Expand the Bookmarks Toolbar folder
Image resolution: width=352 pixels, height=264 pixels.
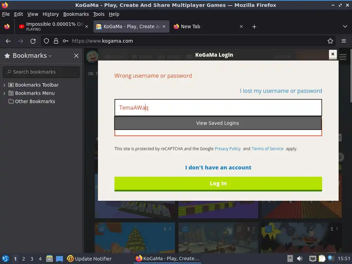click(4, 85)
